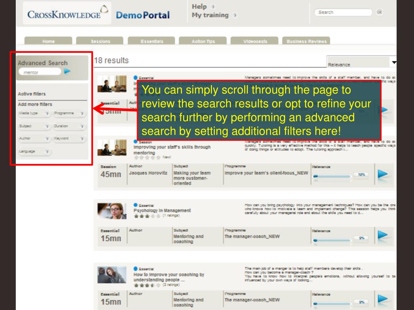Click the DemoPortal title
Screen dimensions: 414x310
pos(143,15)
